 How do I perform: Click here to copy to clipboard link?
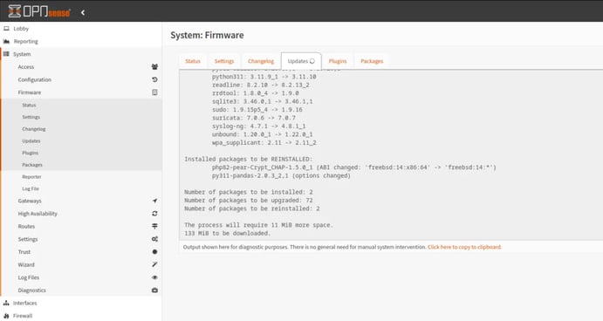[x=464, y=247]
